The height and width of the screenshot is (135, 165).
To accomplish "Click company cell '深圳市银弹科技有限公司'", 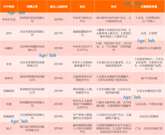I will [32, 78].
